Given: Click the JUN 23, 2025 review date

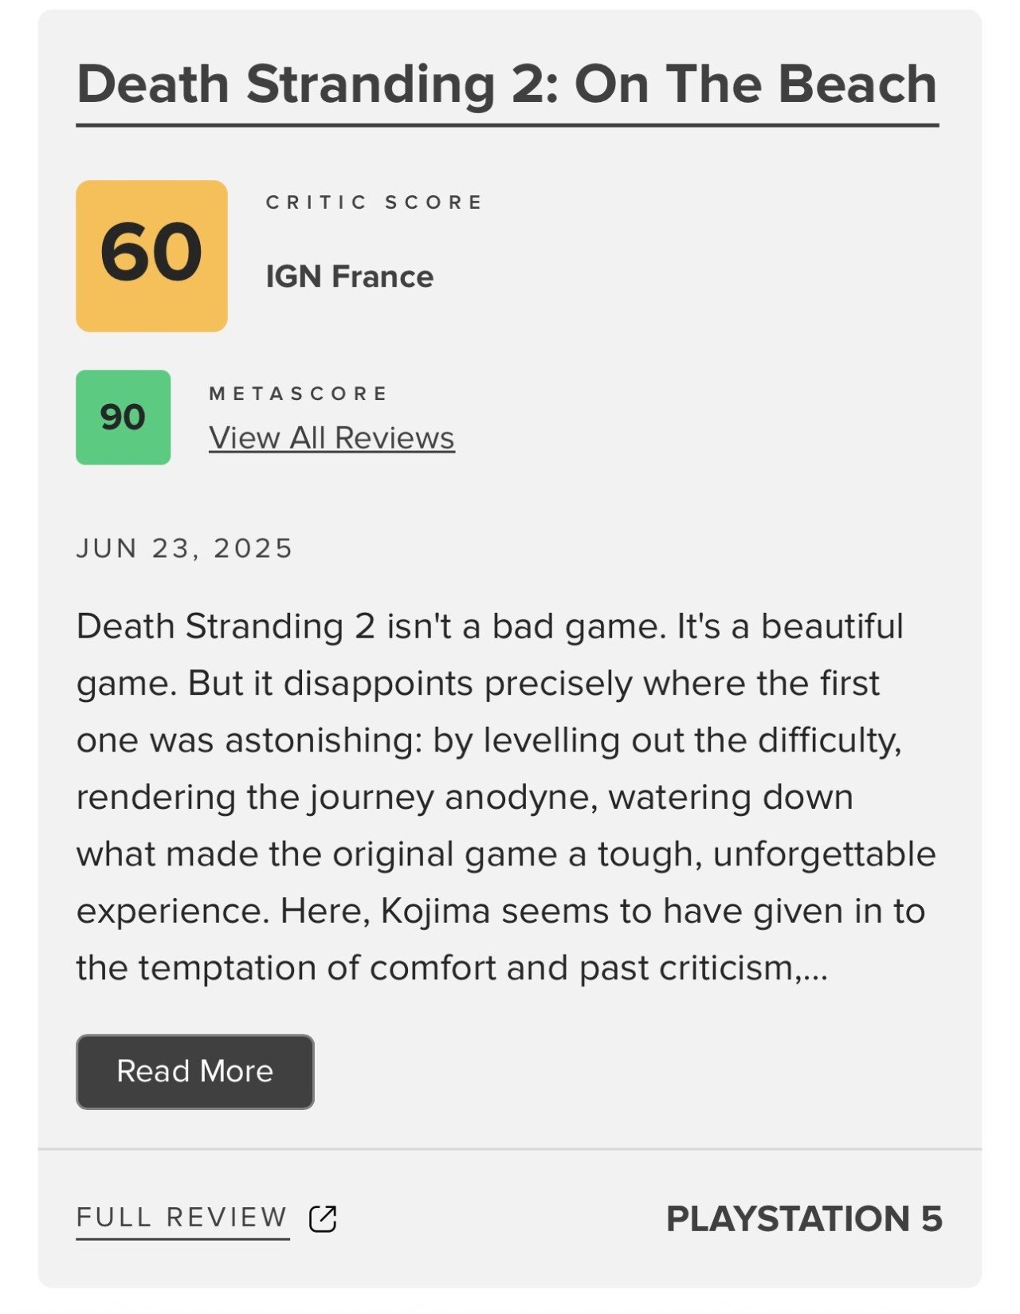Looking at the screenshot, I should tap(185, 548).
